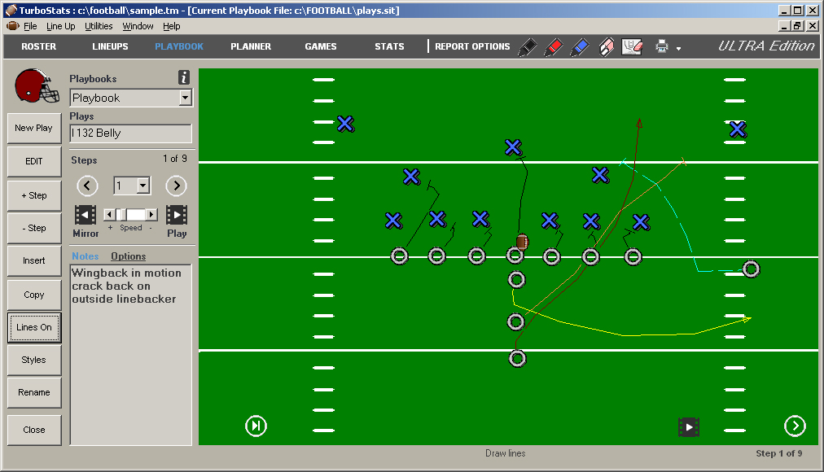Switch to the GAMES tab
Viewport: 824px width, 472px height.
(321, 46)
